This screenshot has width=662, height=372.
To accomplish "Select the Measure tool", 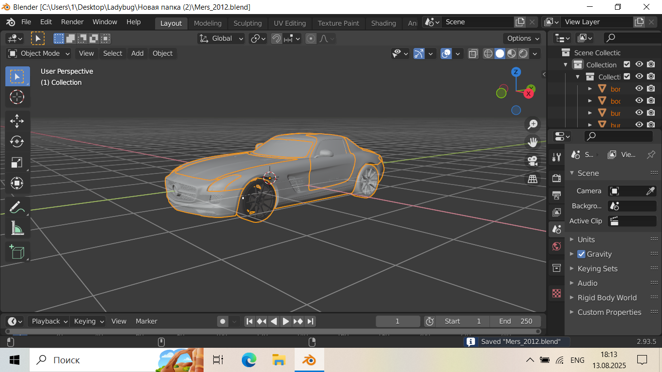I will [x=17, y=228].
